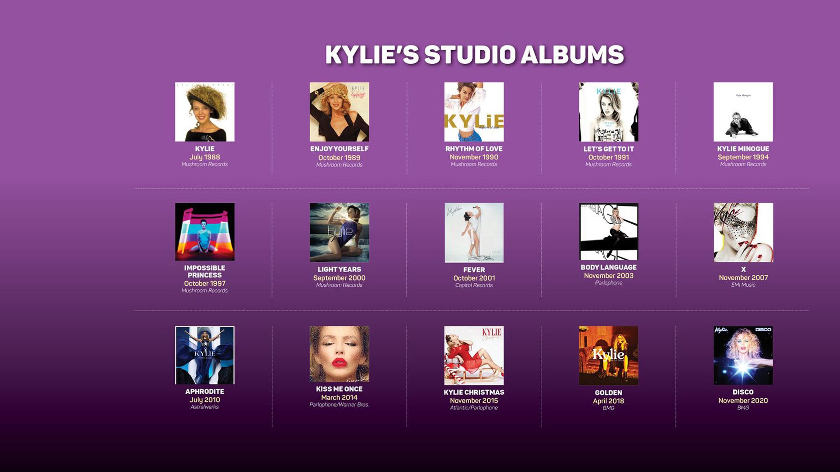Open the Kiss Me Once cover
This screenshot has height=472, width=840.
pyautogui.click(x=339, y=354)
